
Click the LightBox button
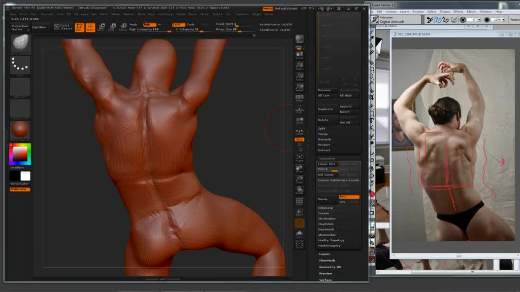39,27
